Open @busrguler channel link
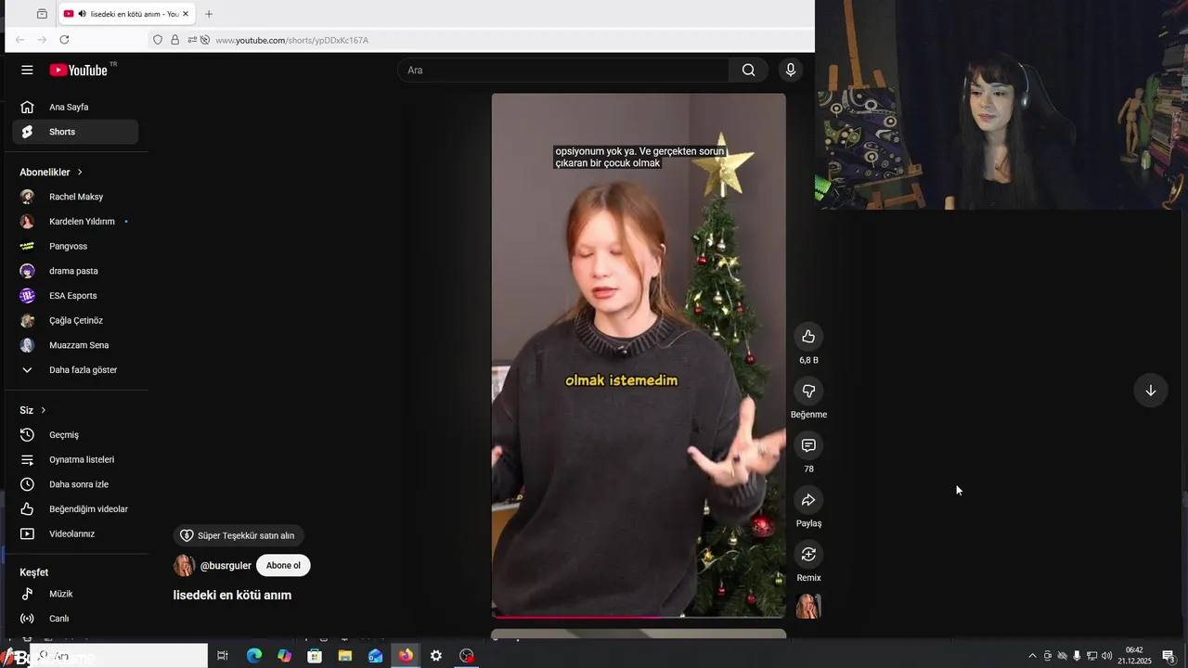The width and height of the screenshot is (1188, 668). pyautogui.click(x=226, y=565)
